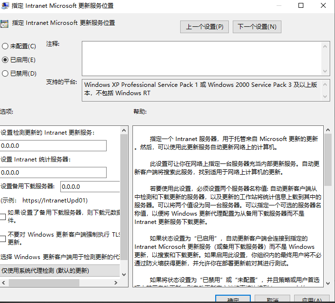Click the comment box scroll up arrow
Viewport: 335px width, 303px height.
coord(325,46)
